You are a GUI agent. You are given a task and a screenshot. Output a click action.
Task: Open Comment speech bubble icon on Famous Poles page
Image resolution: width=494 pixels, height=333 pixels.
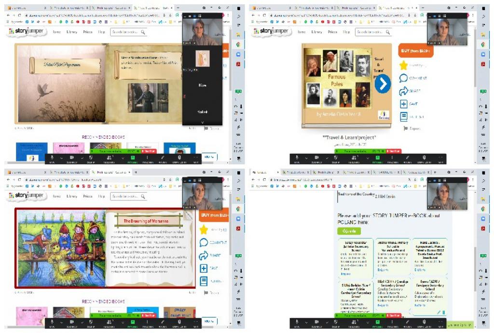point(403,78)
